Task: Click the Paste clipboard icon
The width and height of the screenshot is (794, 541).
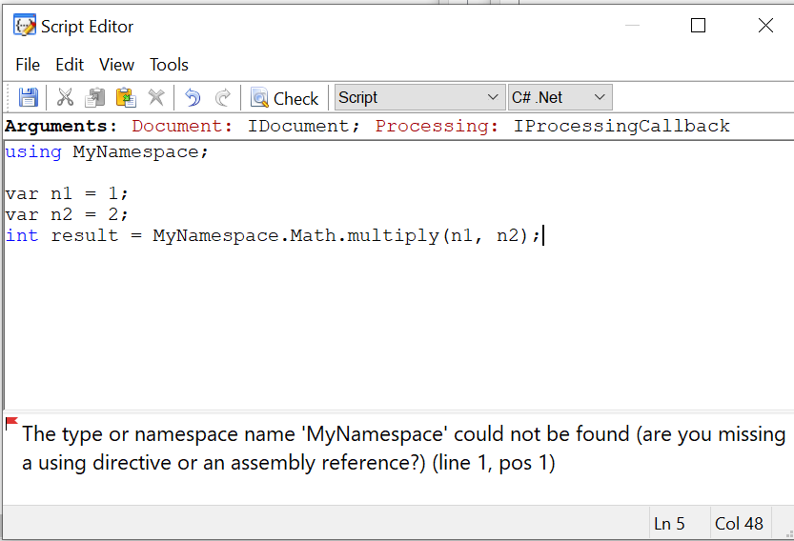Action: [x=126, y=97]
